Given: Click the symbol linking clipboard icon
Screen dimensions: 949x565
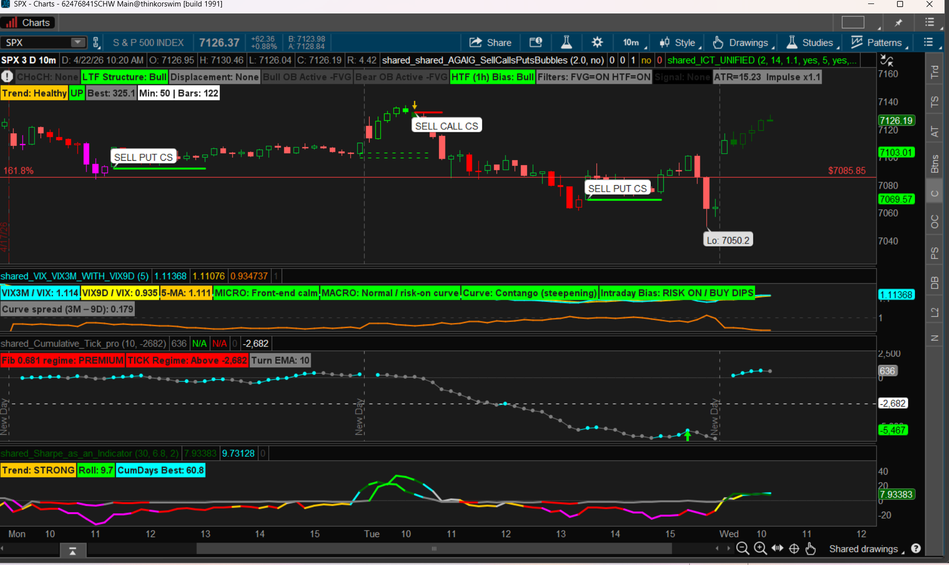Looking at the screenshot, I should 96,42.
